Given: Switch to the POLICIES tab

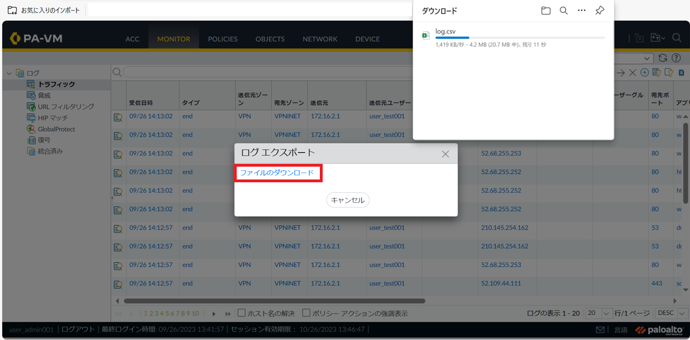Looking at the screenshot, I should pyautogui.click(x=223, y=39).
